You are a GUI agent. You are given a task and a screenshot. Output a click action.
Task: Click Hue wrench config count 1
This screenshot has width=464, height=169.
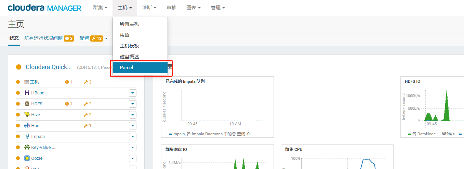88,125
